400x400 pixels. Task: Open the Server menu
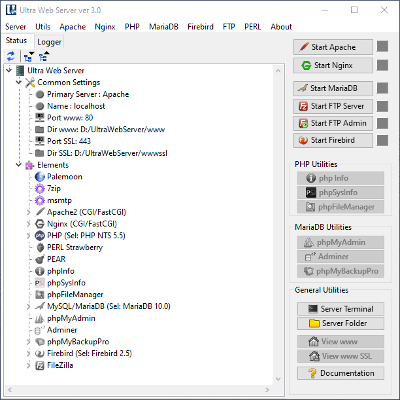pos(16,27)
